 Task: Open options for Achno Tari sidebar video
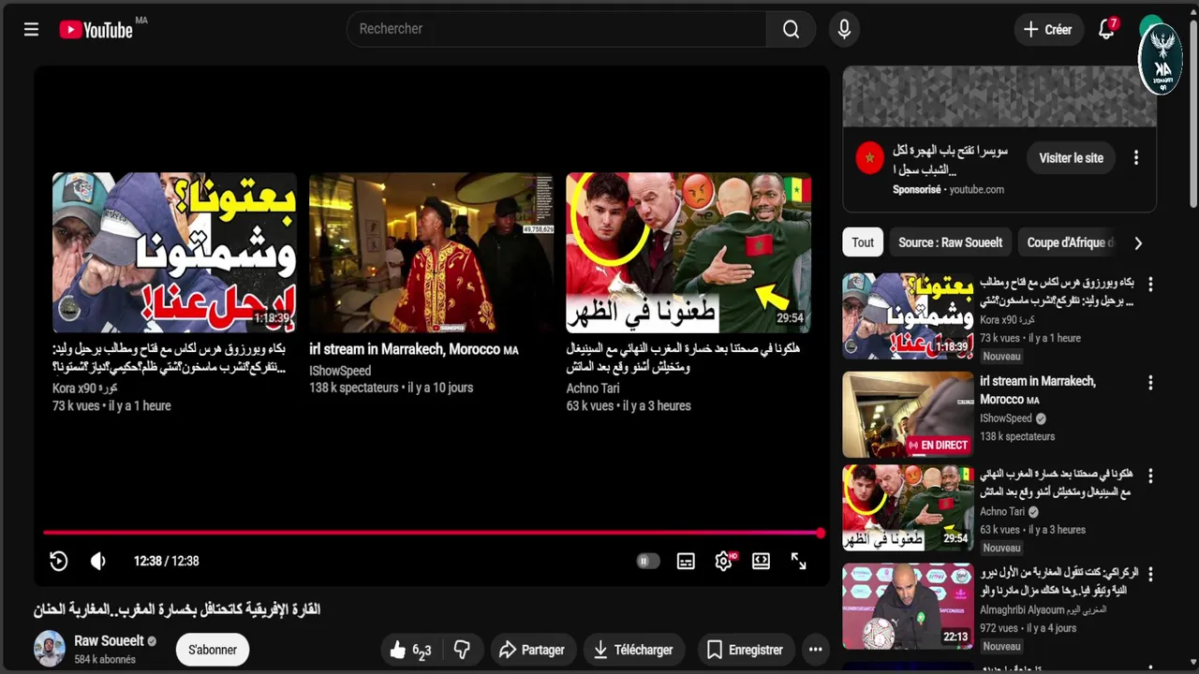pyautogui.click(x=1150, y=476)
